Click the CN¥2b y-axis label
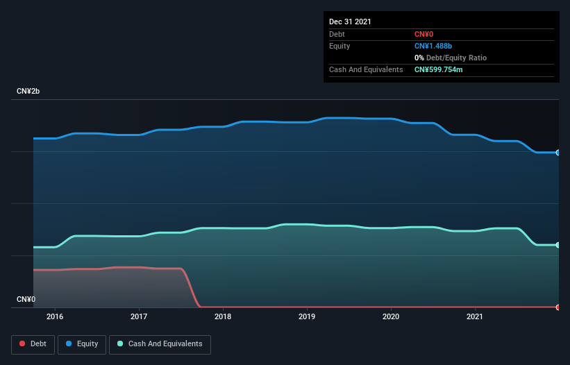Image resolution: width=570 pixels, height=365 pixels. click(28, 91)
